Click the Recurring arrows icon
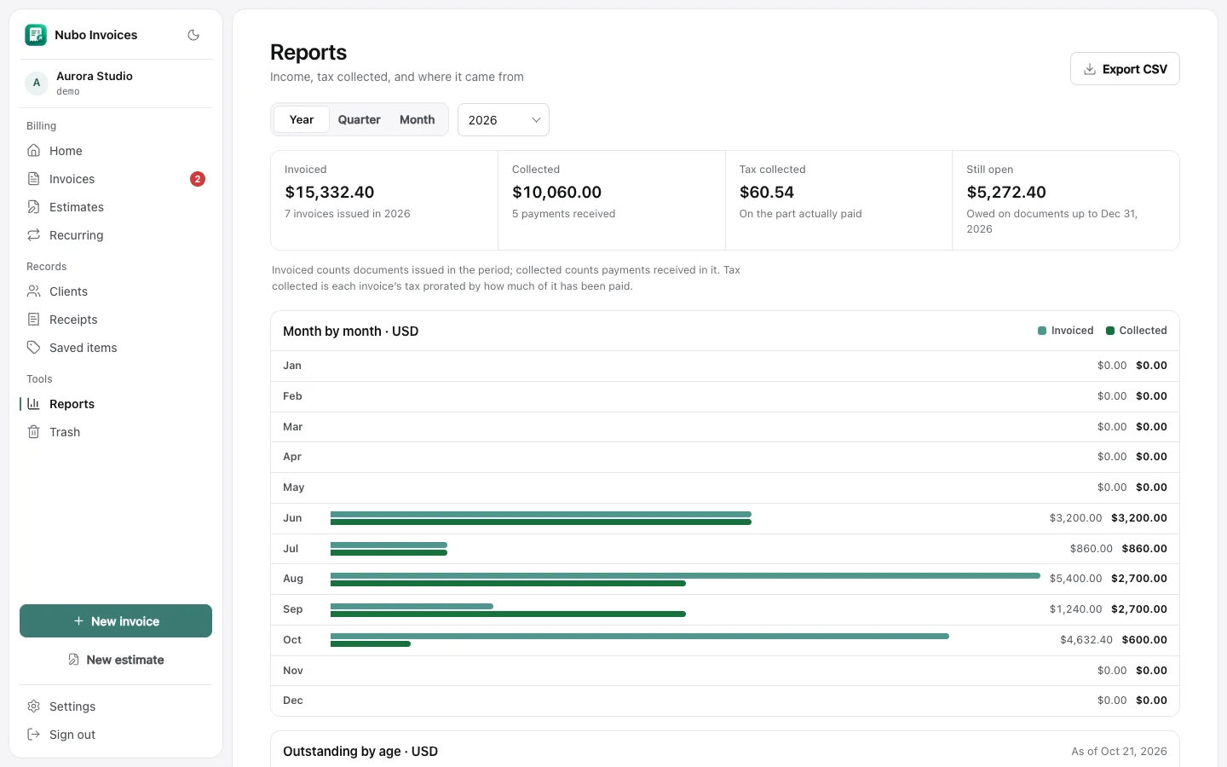 [34, 235]
